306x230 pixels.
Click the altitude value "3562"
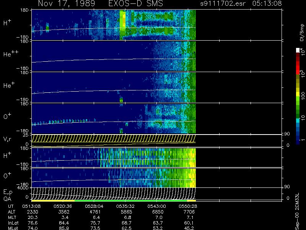[64, 212]
